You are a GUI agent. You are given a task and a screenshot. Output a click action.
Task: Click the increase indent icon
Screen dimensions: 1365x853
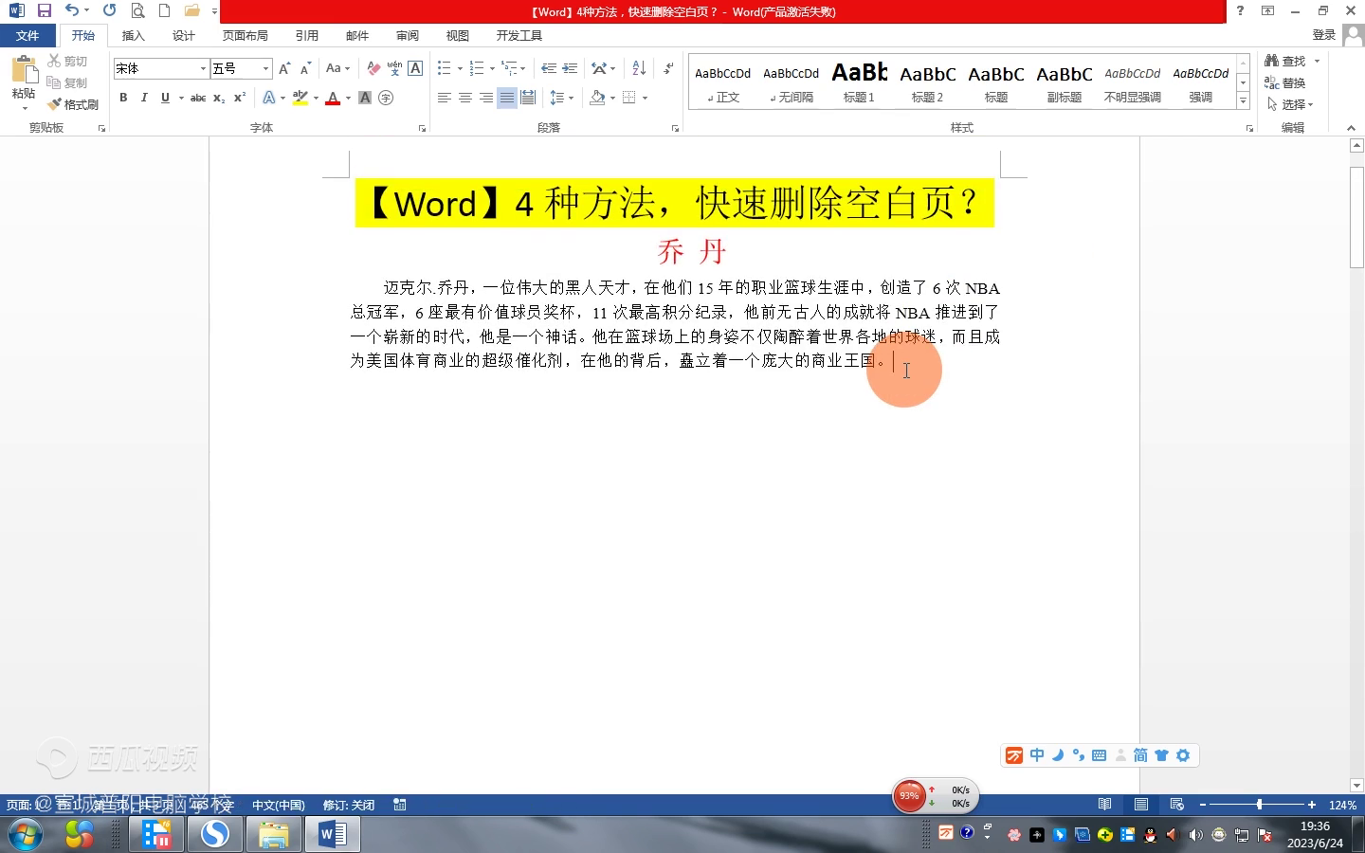point(570,68)
